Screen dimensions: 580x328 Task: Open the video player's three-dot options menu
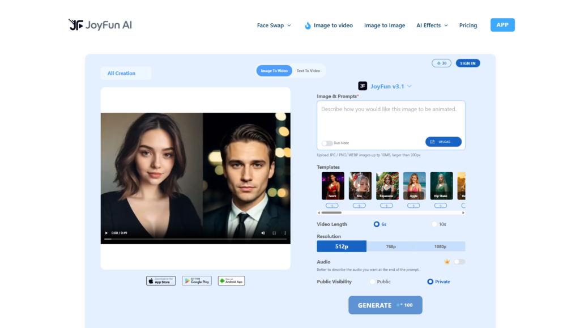tap(285, 233)
